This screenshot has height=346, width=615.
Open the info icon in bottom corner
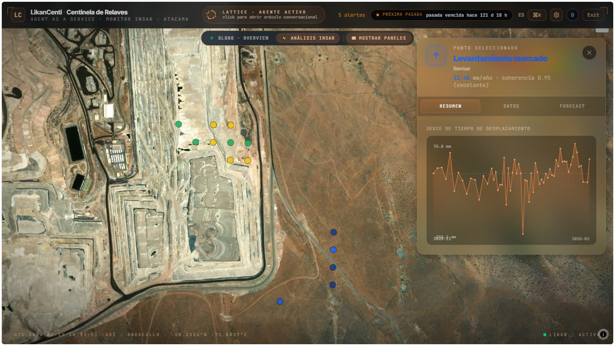[x=603, y=334]
